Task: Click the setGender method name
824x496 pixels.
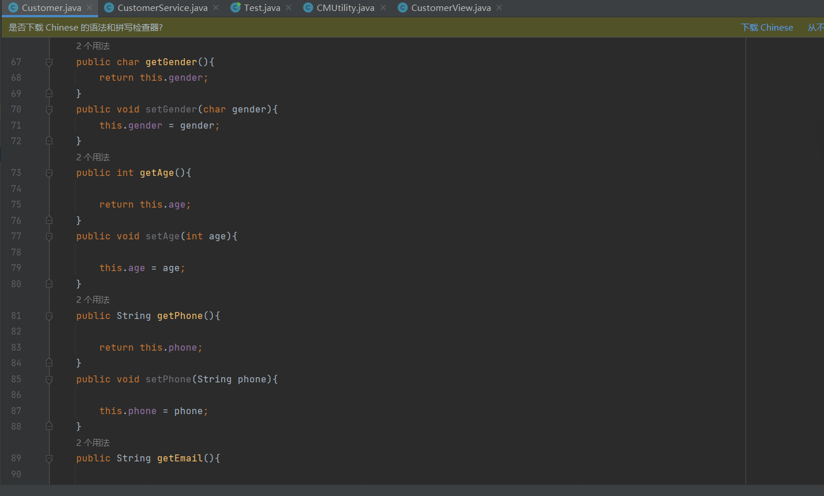Action: [171, 110]
